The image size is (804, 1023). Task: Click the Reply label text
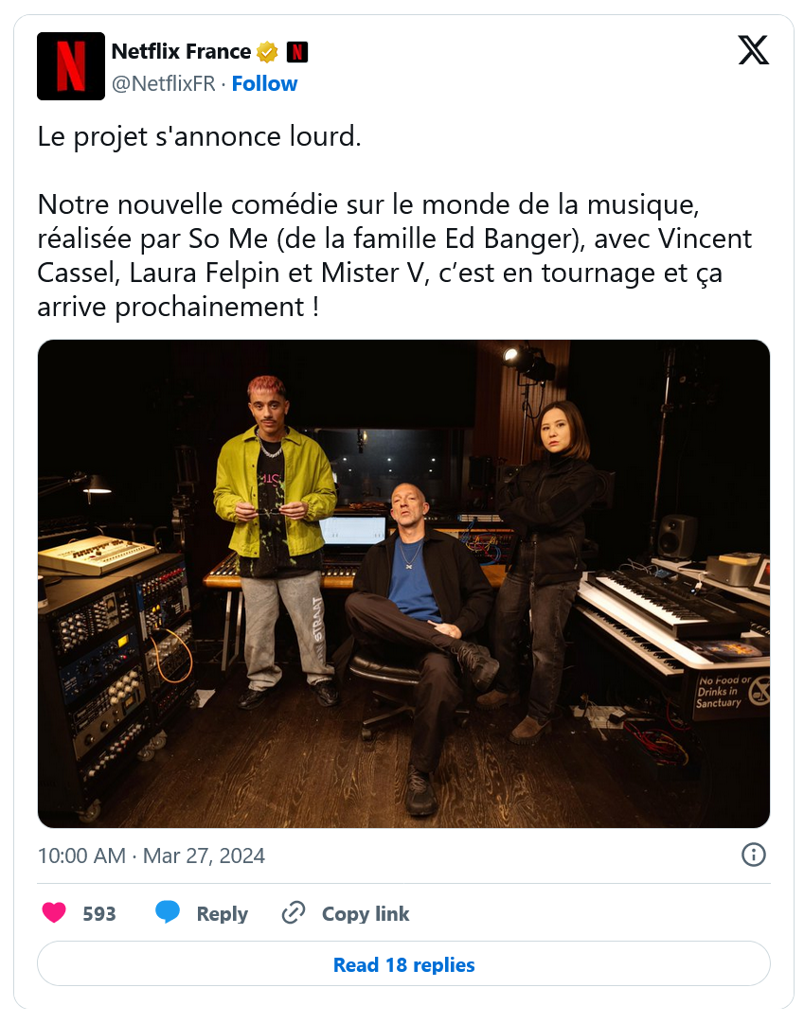pyautogui.click(x=222, y=913)
